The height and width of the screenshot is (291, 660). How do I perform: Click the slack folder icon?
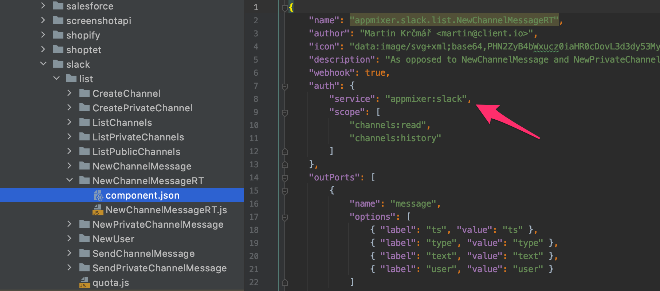pos(58,64)
